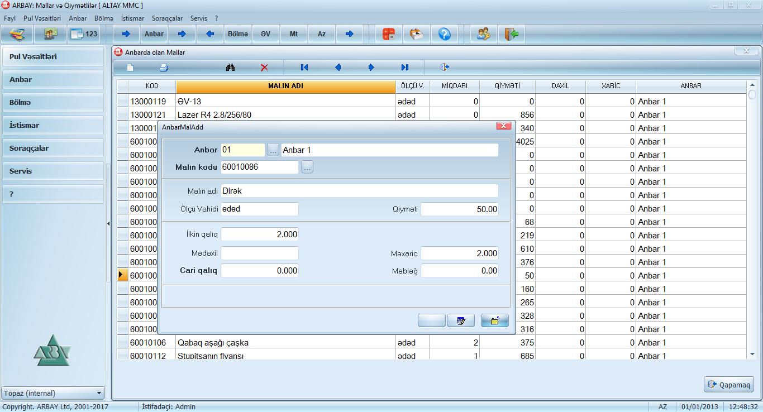The image size is (763, 412).
Task: Open Anbar lookup ellipsis button
Action: pos(273,150)
